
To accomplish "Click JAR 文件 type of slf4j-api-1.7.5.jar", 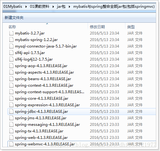I will 135,53.
